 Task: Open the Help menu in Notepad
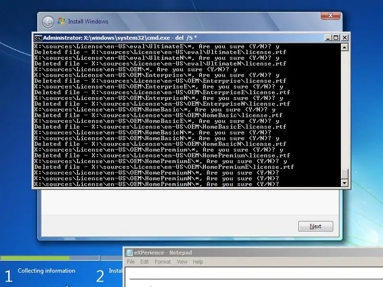pos(198,262)
